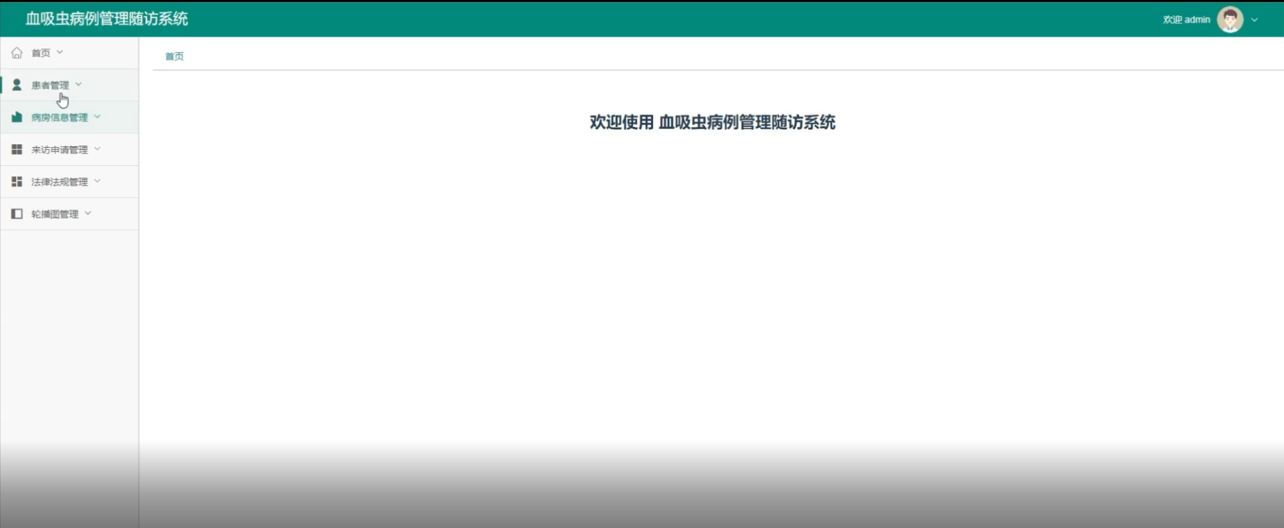Image resolution: width=1284 pixels, height=528 pixels.
Task: Open the 轮播图管理 menu label
Action: point(55,214)
